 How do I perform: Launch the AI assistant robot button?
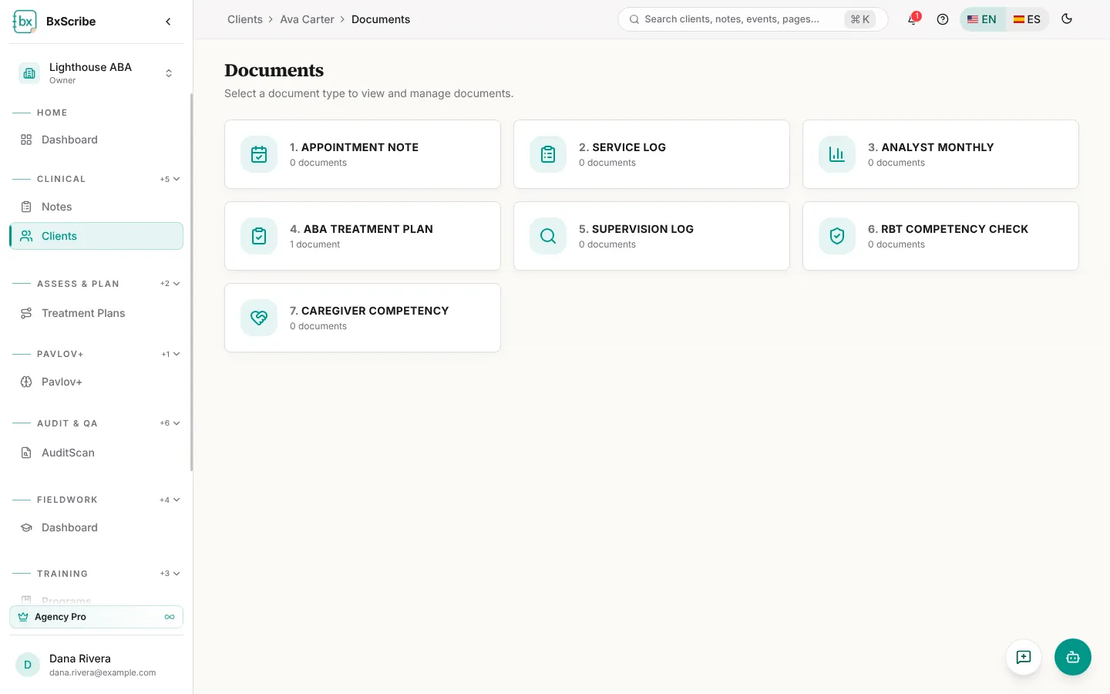[1073, 657]
